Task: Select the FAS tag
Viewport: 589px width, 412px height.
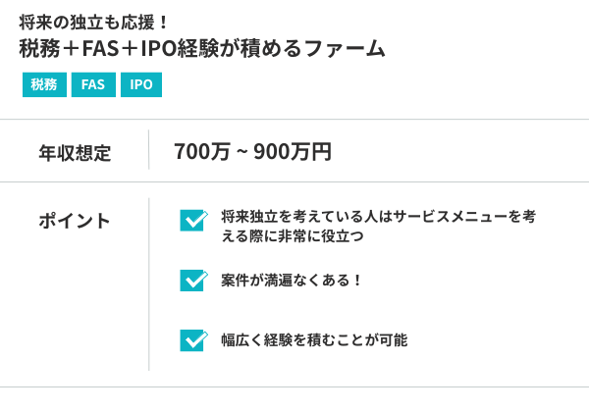Action: (93, 85)
